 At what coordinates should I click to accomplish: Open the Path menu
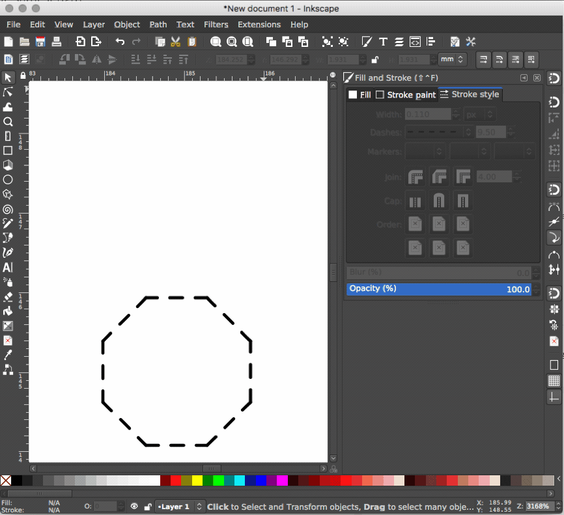point(158,24)
